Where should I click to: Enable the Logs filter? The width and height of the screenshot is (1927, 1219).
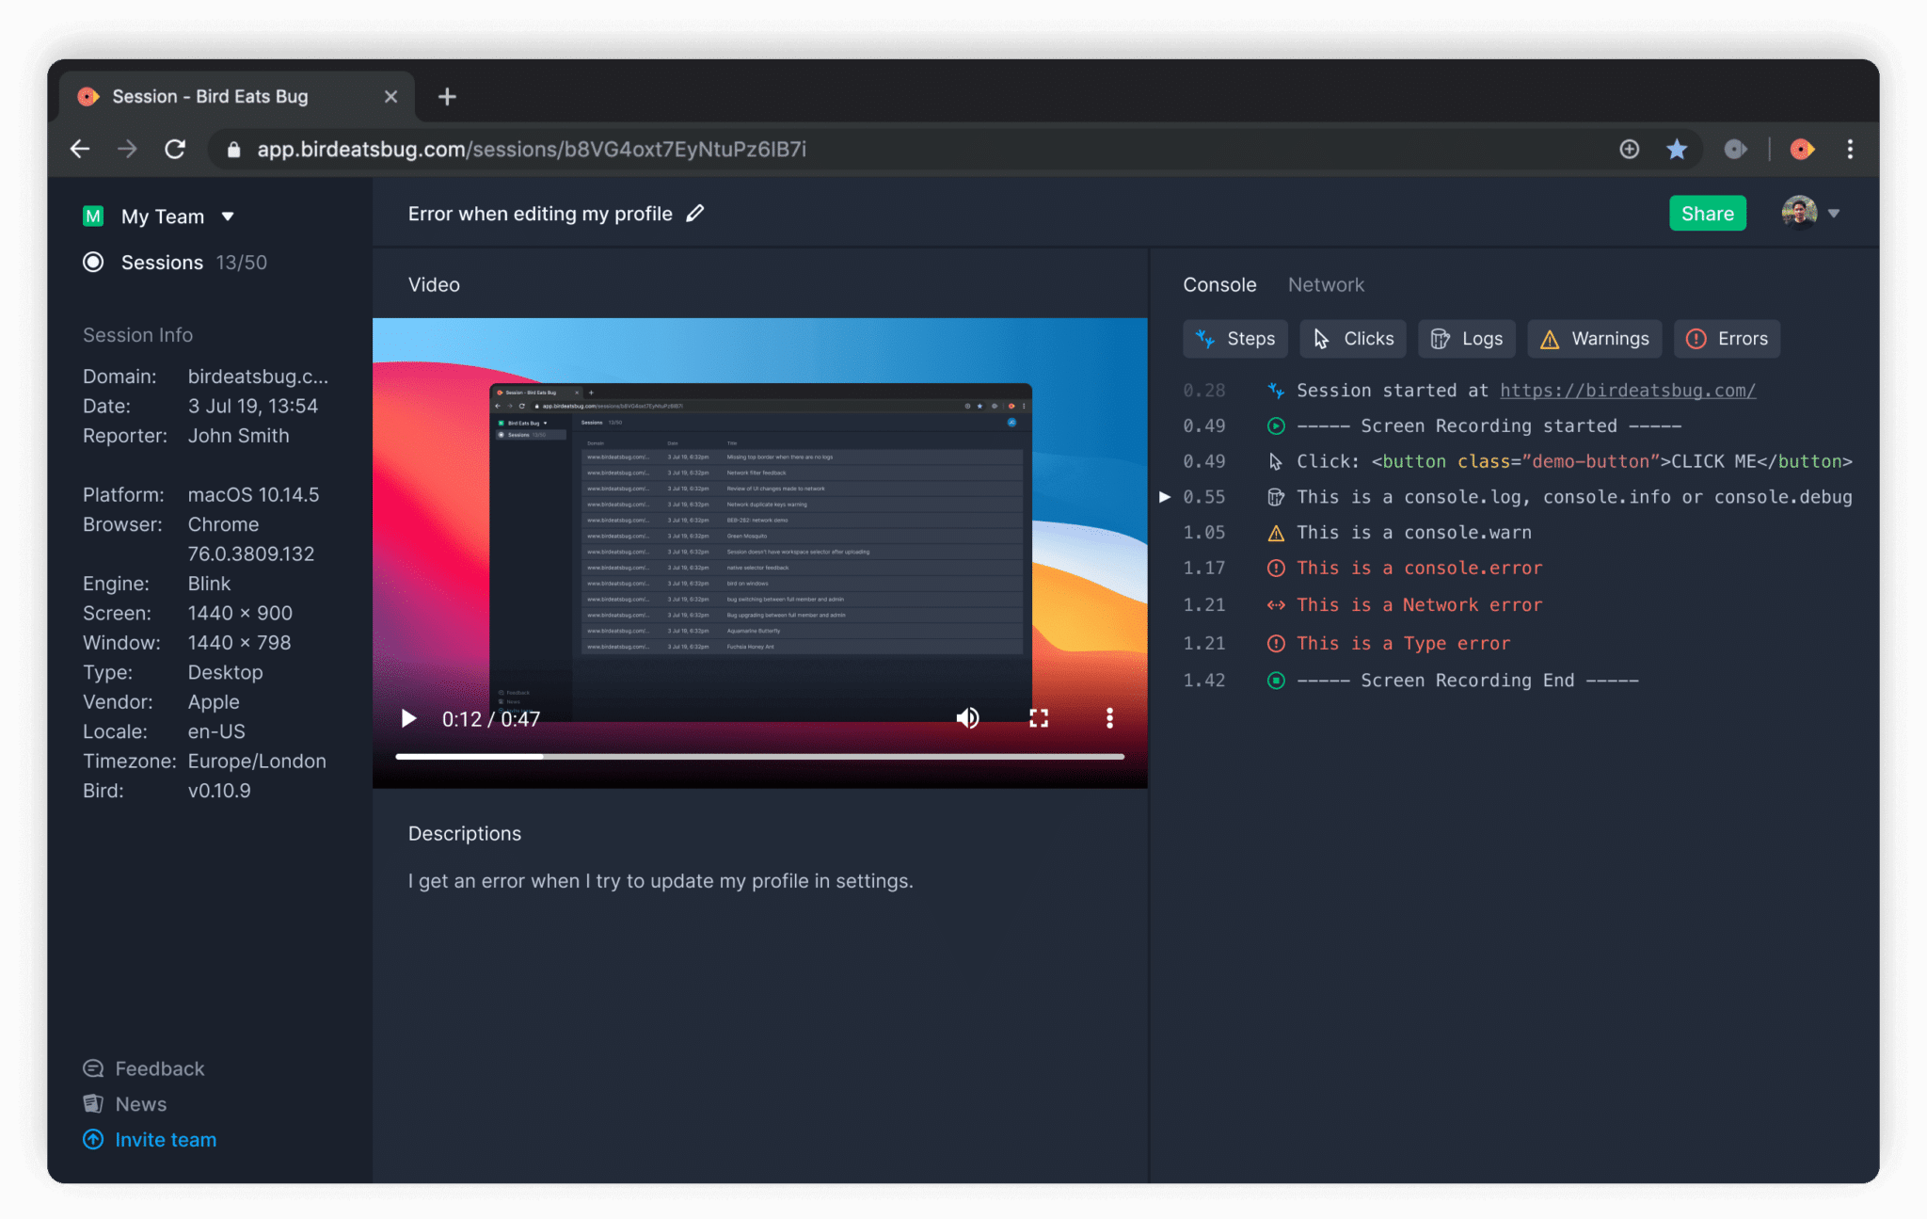(1466, 338)
